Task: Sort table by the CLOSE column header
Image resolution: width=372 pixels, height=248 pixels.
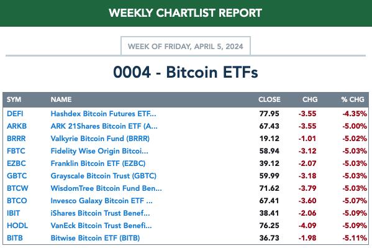Action: [x=270, y=99]
